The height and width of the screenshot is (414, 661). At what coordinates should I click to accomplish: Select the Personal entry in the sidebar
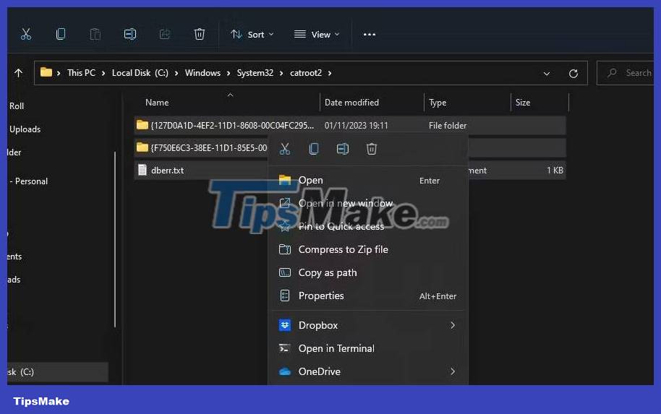point(29,181)
